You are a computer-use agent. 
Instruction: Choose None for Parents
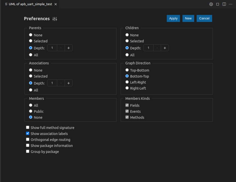click(x=31, y=35)
